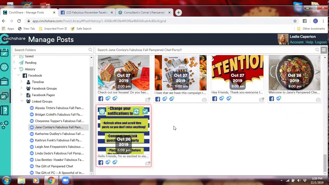Open the calendar icon in CinchShare sidebar
The image size is (329, 185).
[4, 53]
